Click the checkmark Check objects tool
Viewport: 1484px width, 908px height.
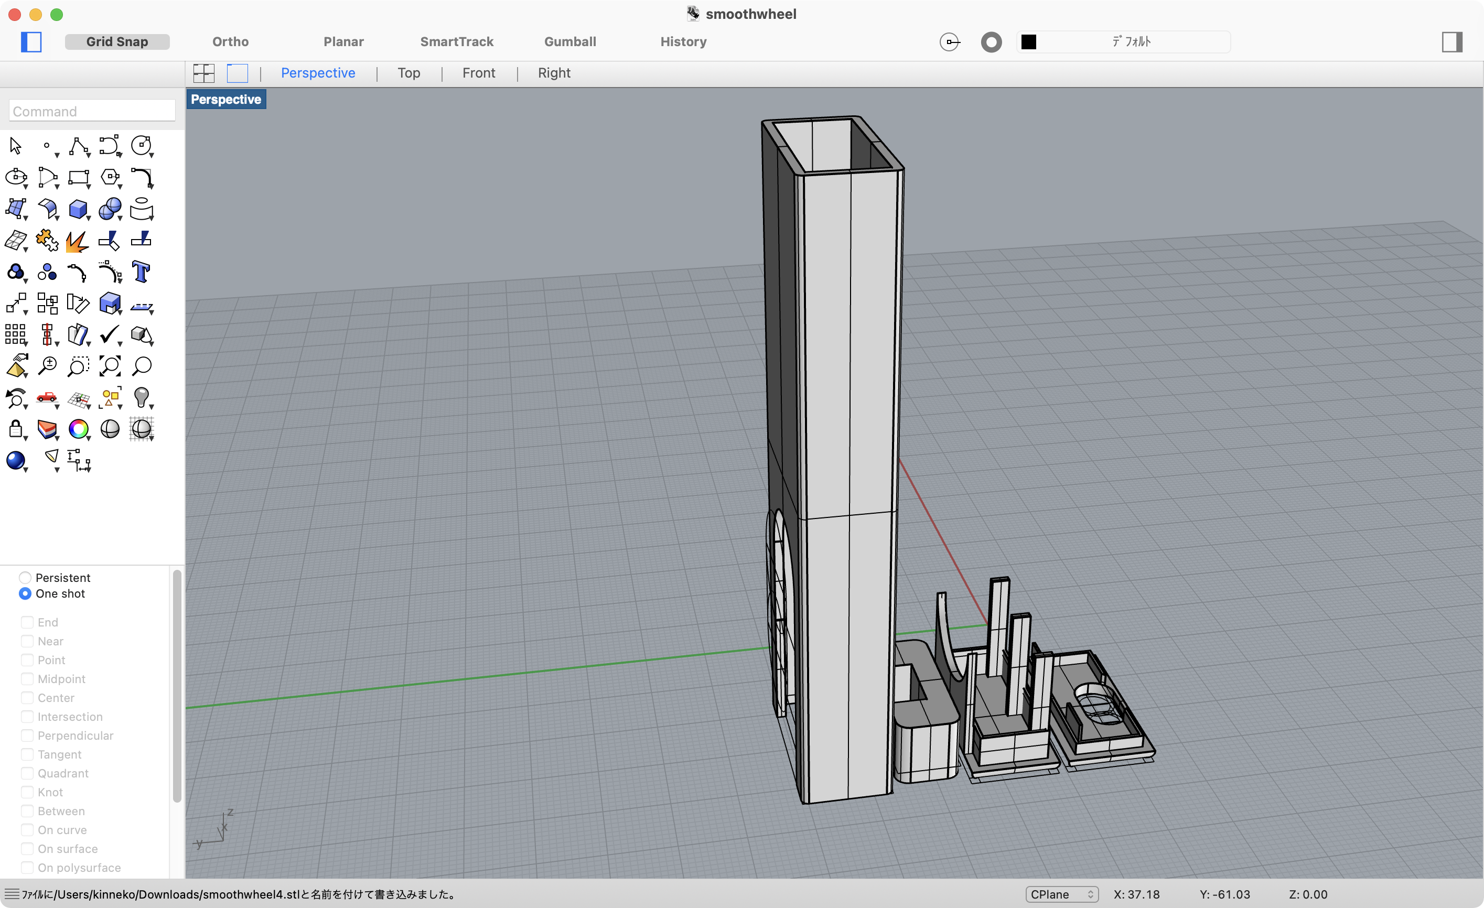click(x=110, y=334)
